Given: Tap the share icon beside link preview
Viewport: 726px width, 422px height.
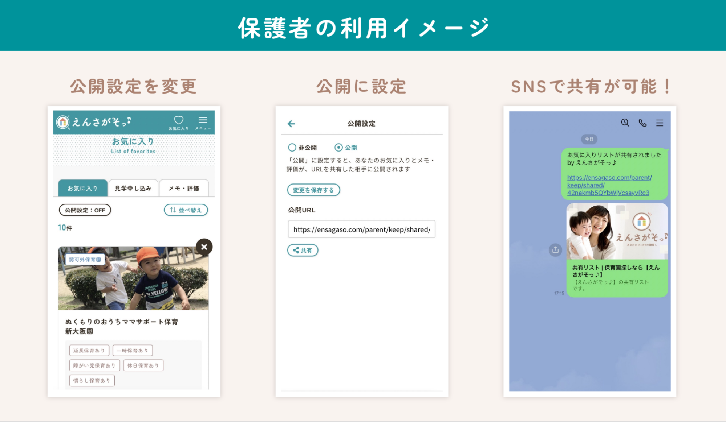Looking at the screenshot, I should (x=555, y=250).
